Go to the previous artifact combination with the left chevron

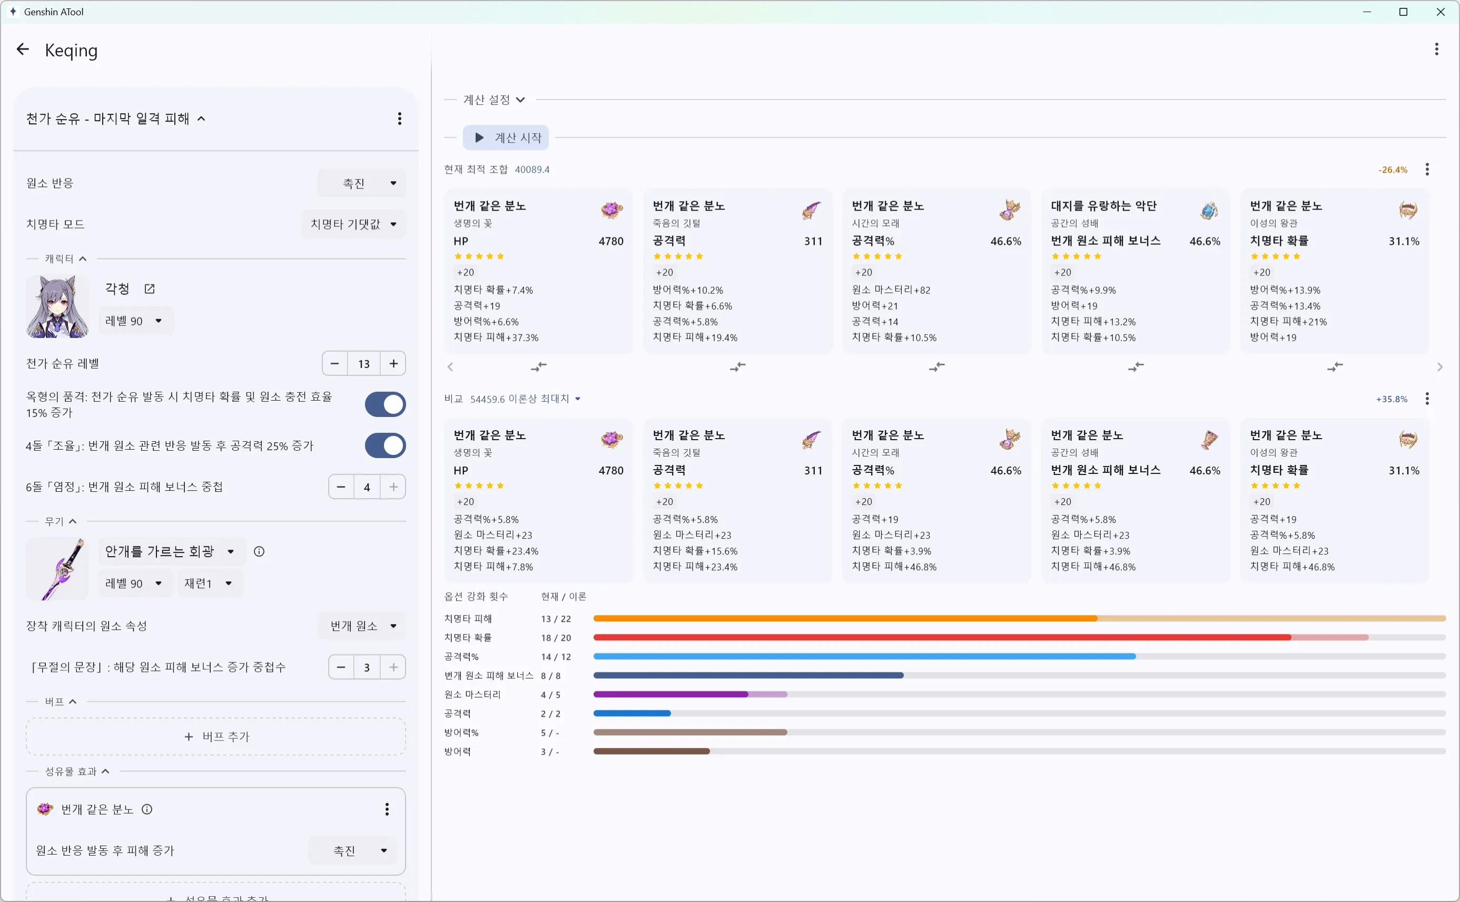(x=450, y=367)
